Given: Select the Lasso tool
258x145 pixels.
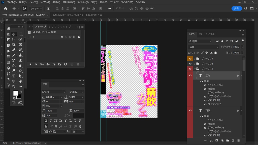Looking at the screenshot, I should [x=14, y=39].
